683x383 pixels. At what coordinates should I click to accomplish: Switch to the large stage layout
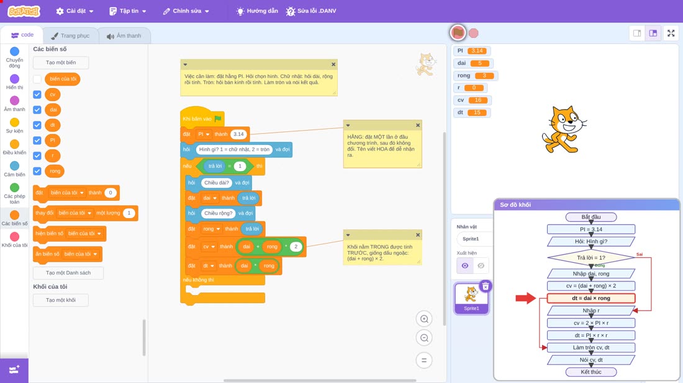[653, 33]
